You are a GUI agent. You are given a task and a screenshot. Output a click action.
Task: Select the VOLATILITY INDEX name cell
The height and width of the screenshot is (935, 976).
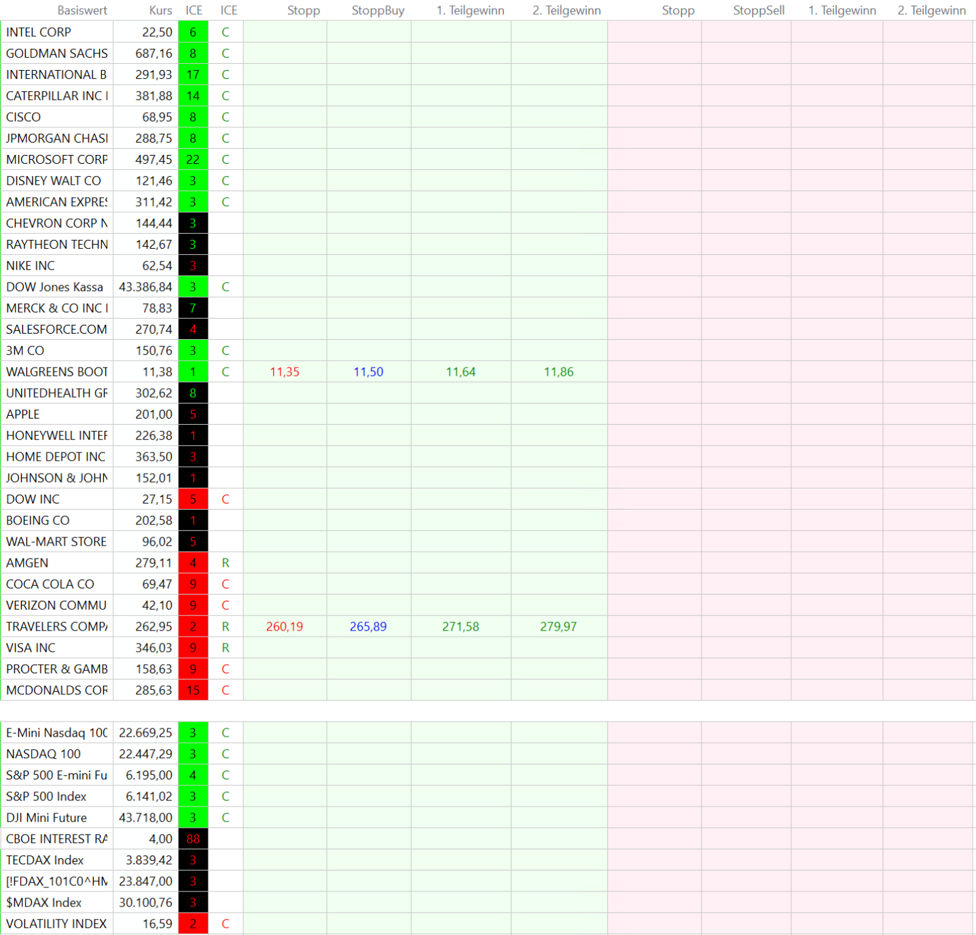click(x=56, y=924)
